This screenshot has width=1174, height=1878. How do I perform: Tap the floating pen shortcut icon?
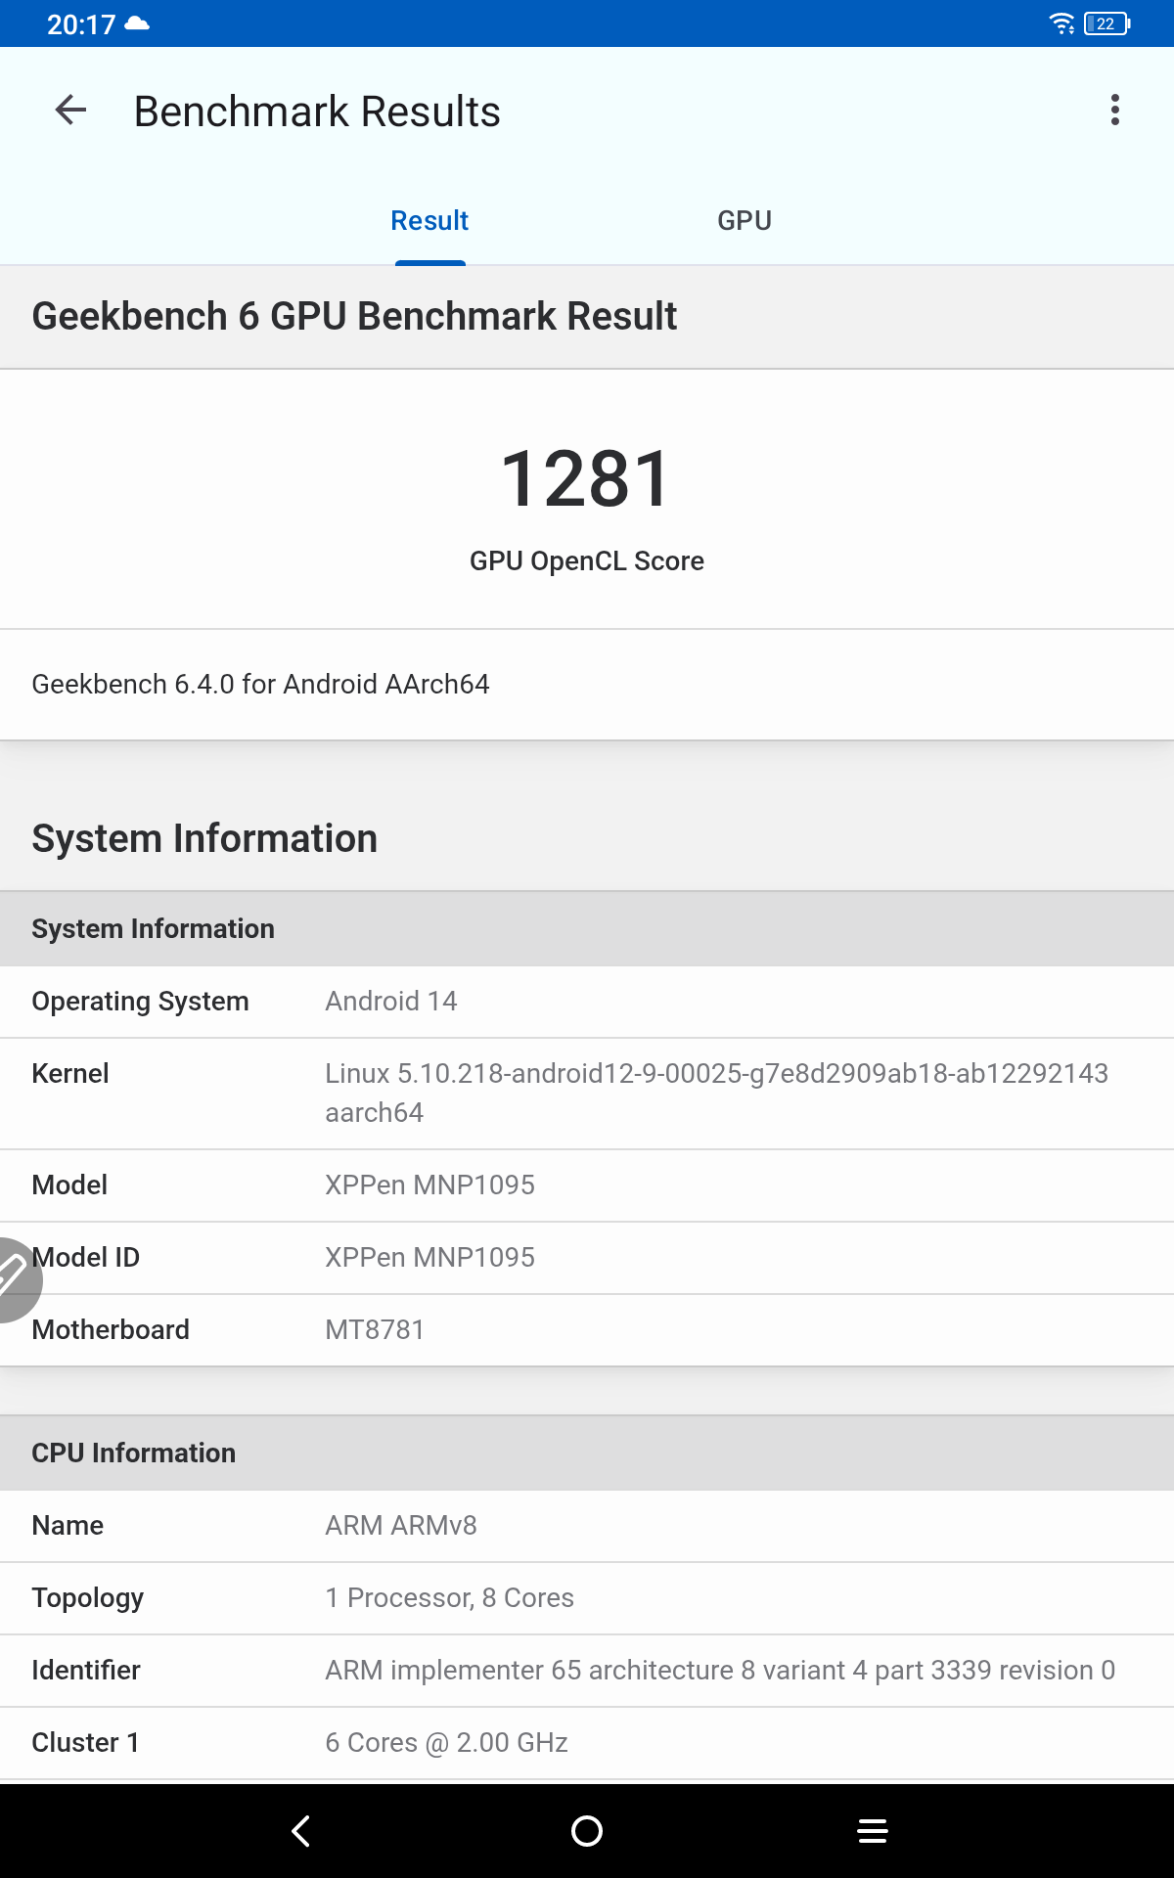point(14,1276)
